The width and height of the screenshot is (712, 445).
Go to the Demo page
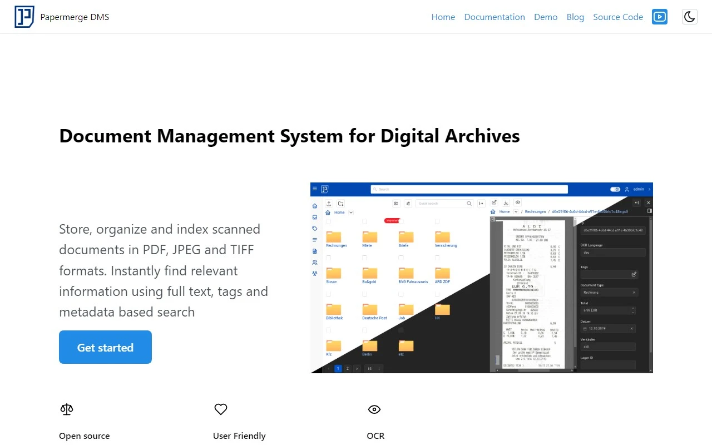(x=546, y=17)
